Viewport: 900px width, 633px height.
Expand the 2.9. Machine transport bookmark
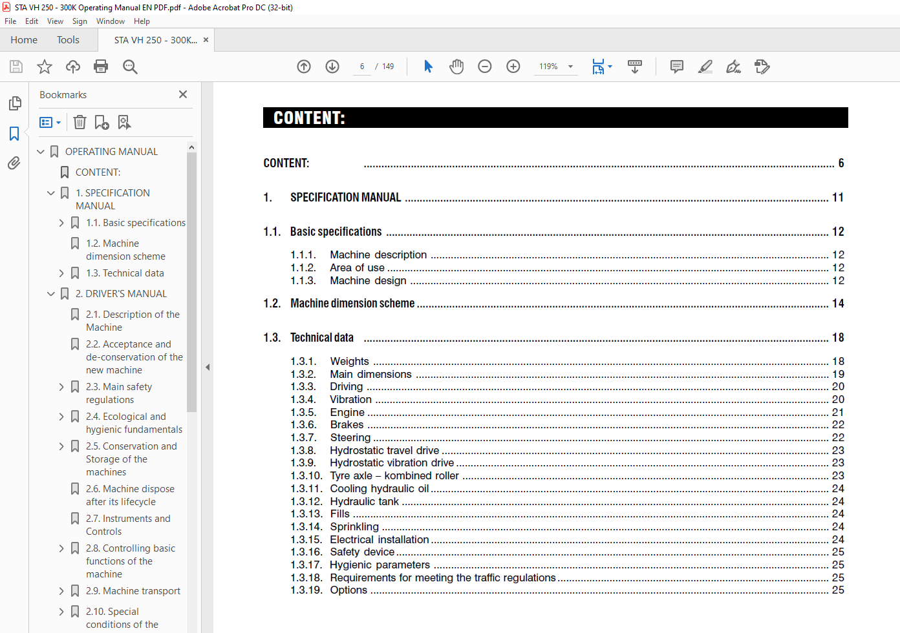[x=61, y=591]
